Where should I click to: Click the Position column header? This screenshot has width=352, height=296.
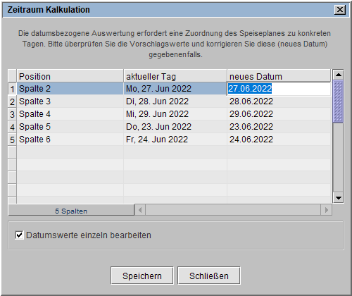tap(70, 76)
